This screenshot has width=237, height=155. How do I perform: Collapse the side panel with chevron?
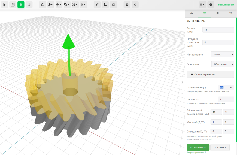182,82
